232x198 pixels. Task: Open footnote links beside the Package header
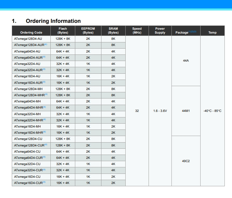pos(192,32)
